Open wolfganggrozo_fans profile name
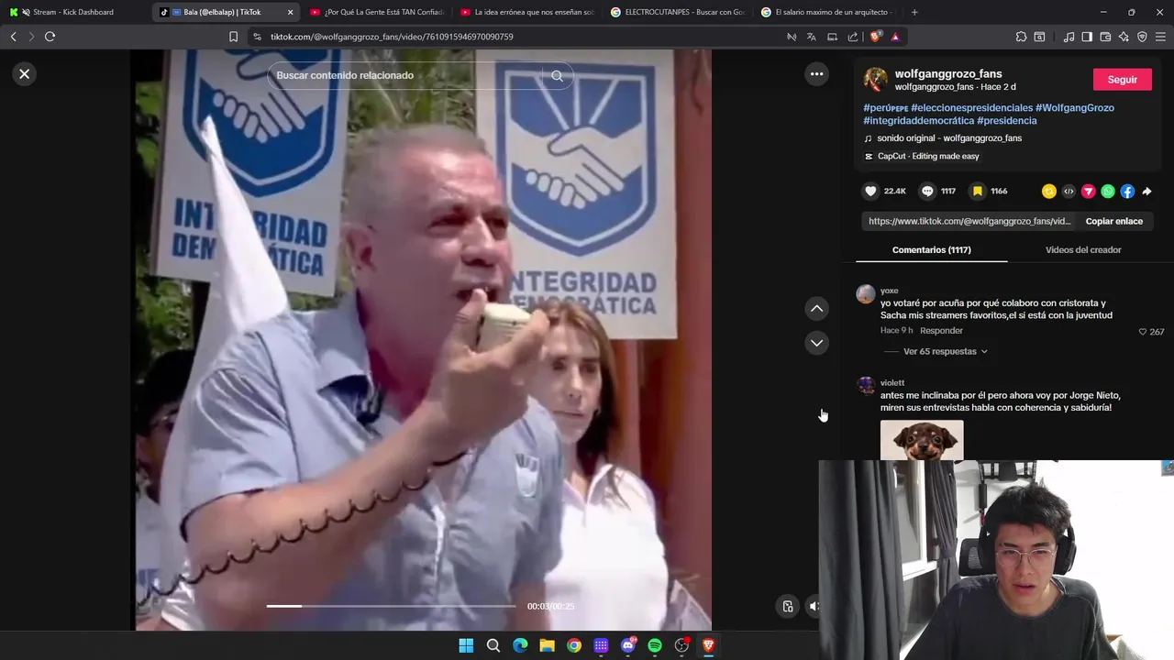Image resolution: width=1174 pixels, height=660 pixels. 948,74
